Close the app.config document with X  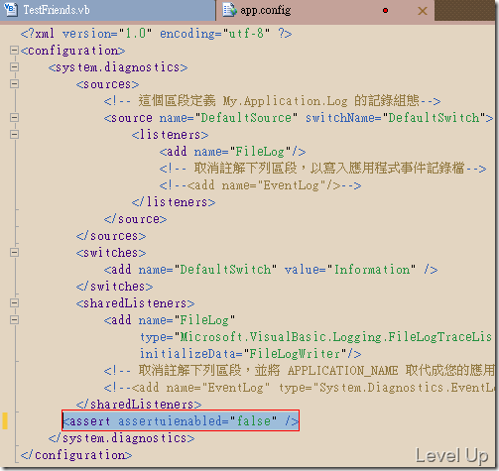pos(423,11)
